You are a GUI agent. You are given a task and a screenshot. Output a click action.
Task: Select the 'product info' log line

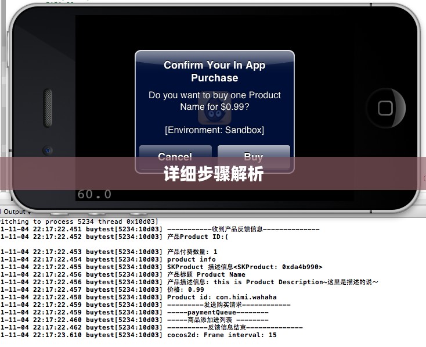108,259
